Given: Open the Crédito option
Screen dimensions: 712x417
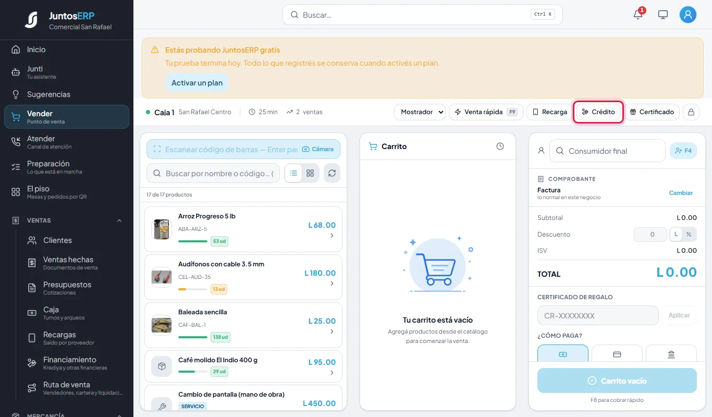Looking at the screenshot, I should point(598,112).
